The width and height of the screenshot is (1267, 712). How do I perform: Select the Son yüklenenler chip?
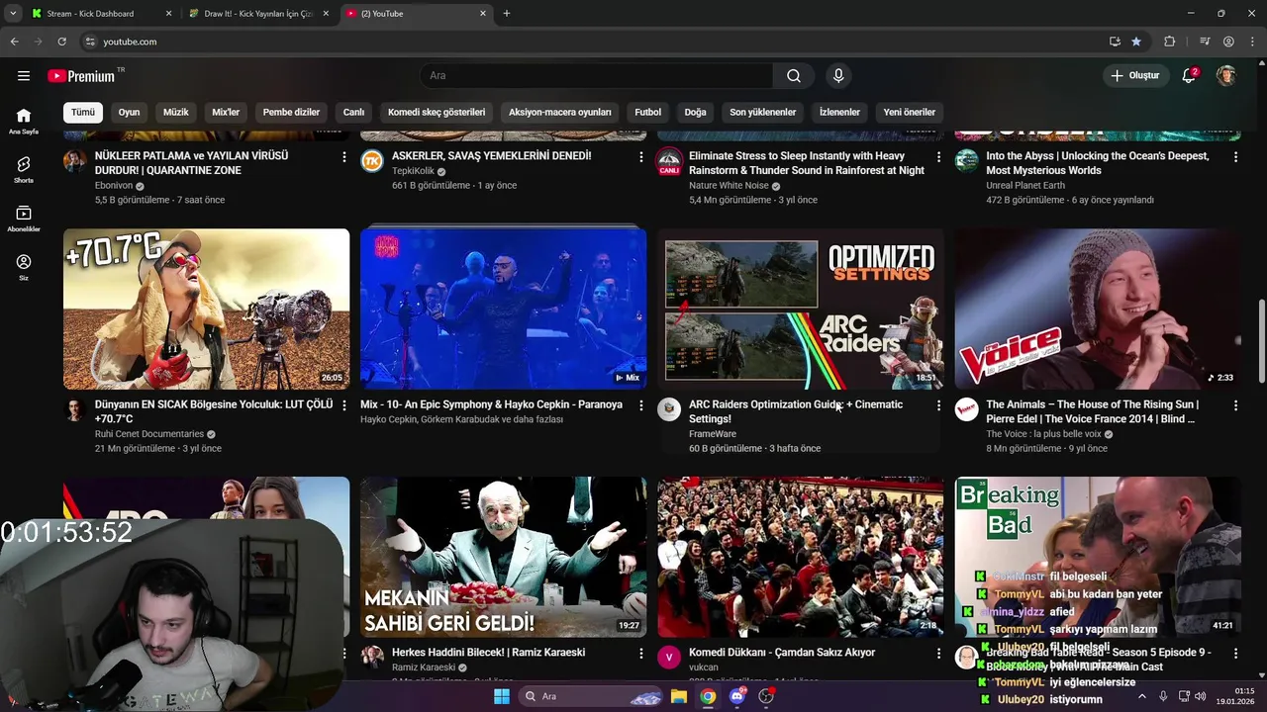tap(763, 113)
